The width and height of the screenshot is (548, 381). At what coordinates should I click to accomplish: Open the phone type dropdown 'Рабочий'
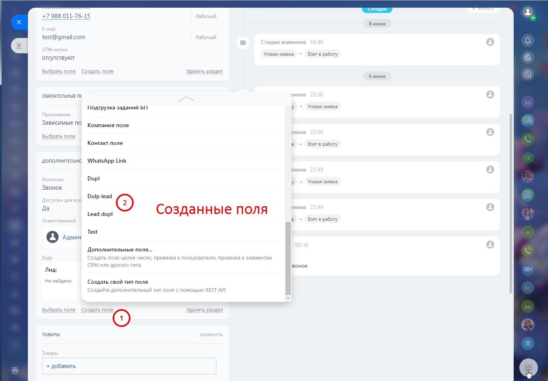[206, 17]
